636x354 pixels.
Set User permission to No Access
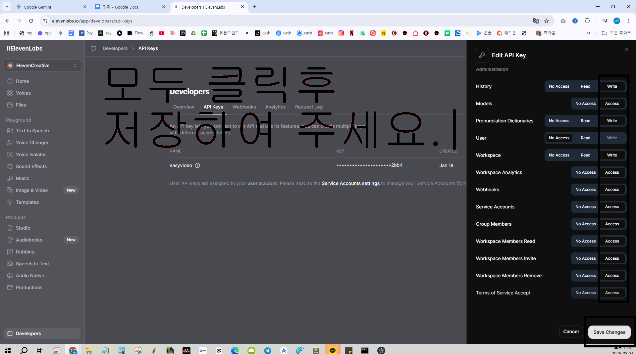coord(559,138)
